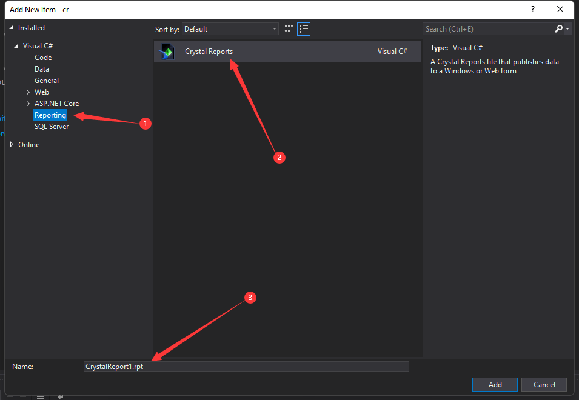Open the SQL Server category

(x=52, y=127)
